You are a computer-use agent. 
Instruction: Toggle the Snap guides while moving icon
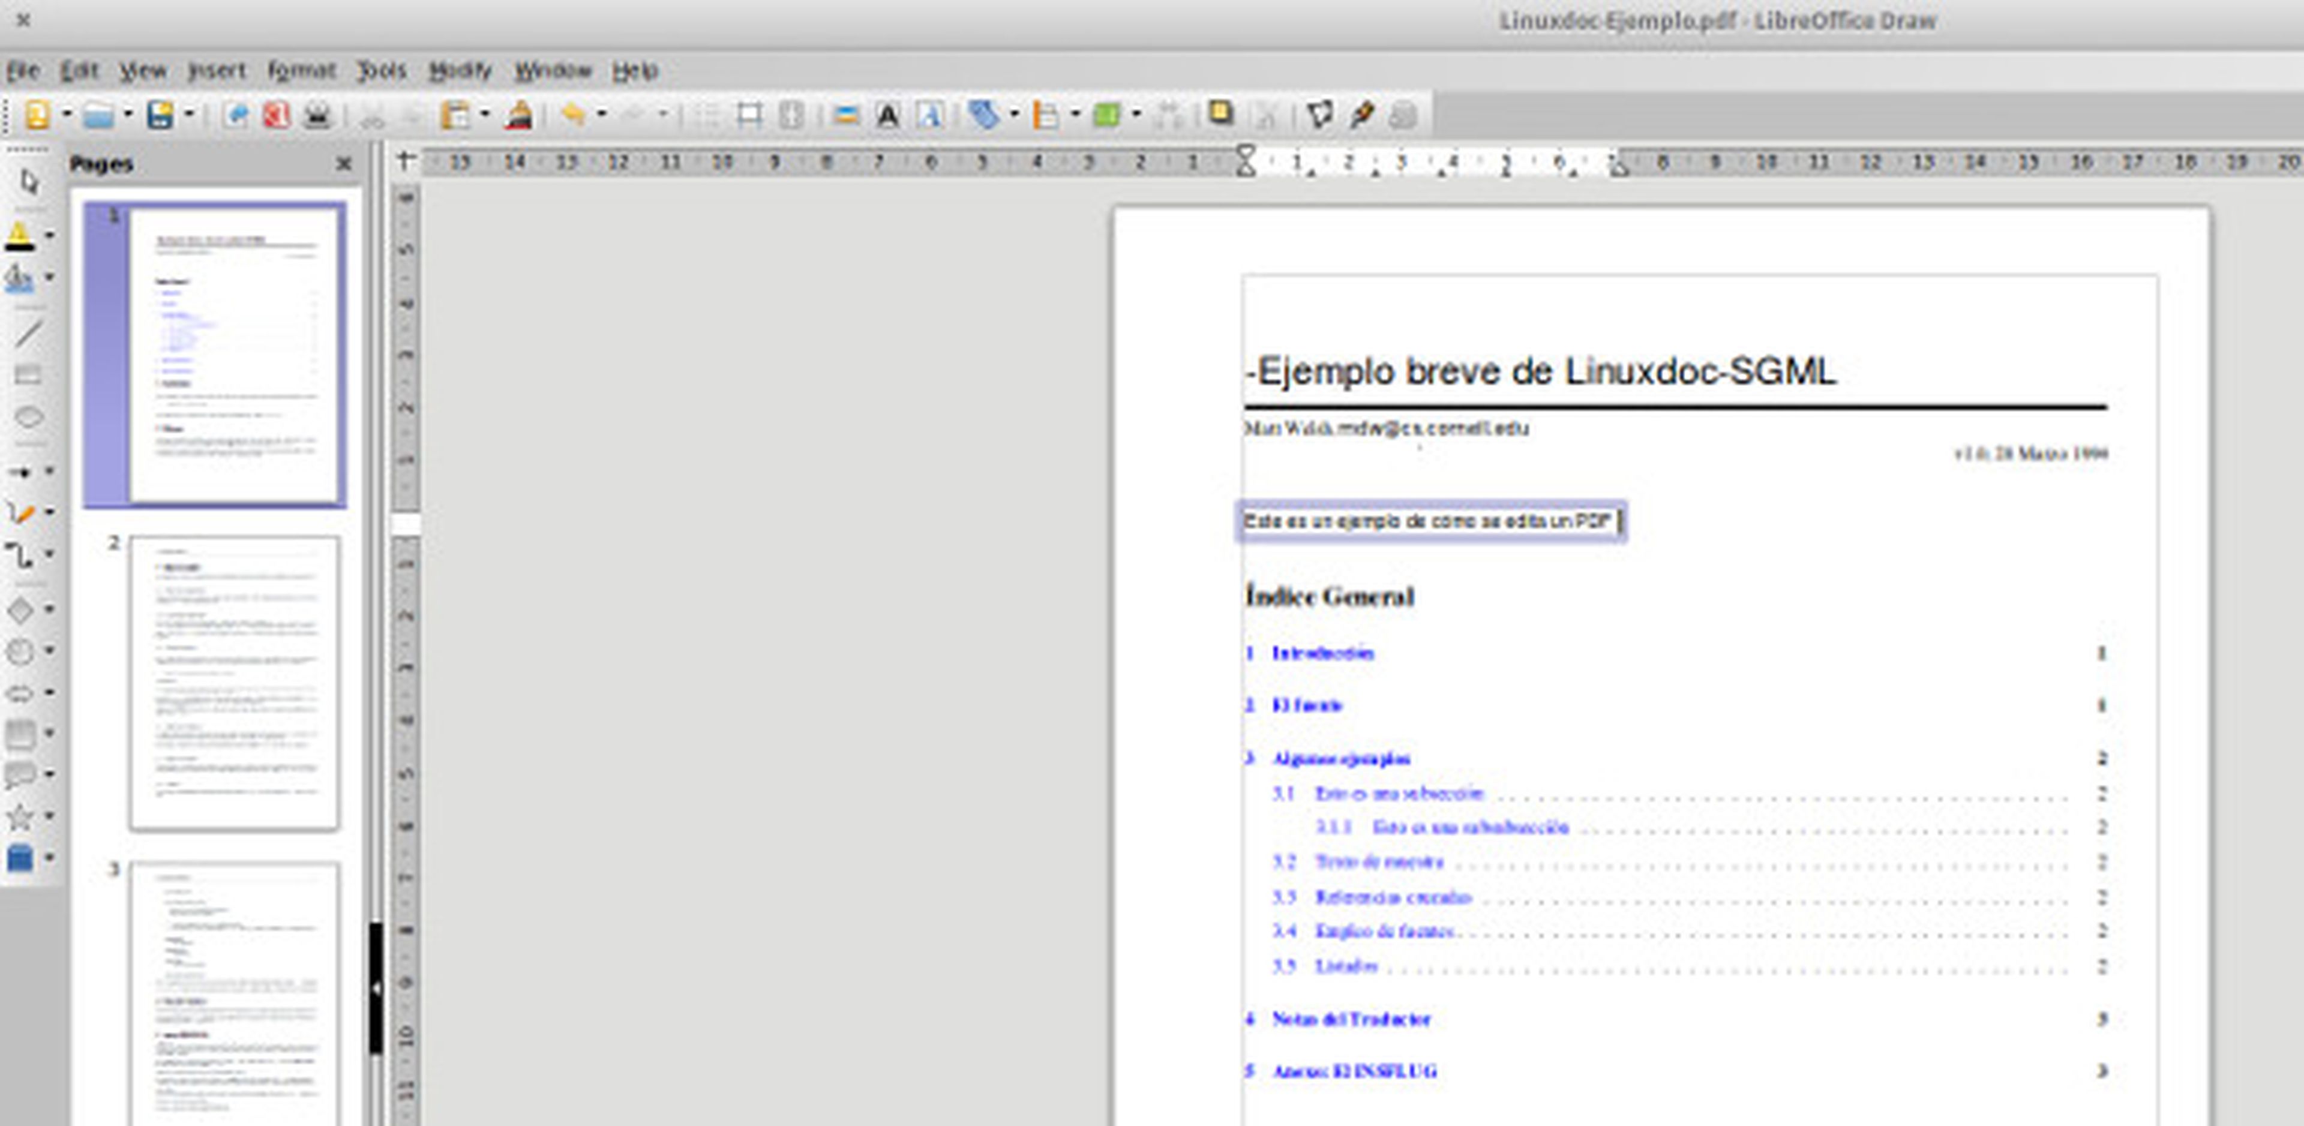(x=749, y=115)
